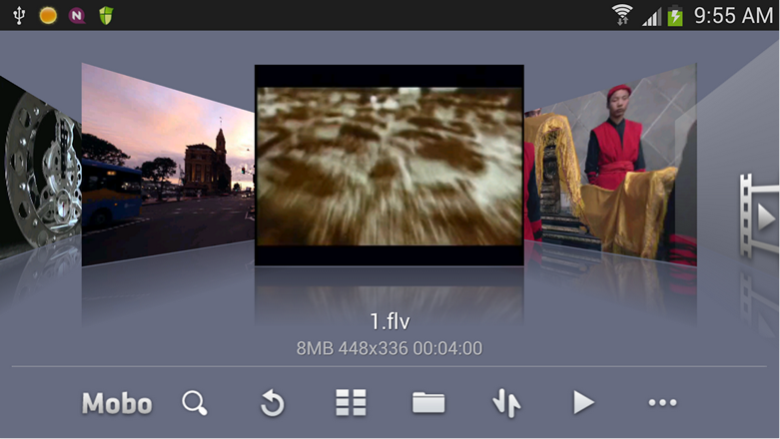
Task: Tap the orange circle notification icon
Action: click(48, 15)
